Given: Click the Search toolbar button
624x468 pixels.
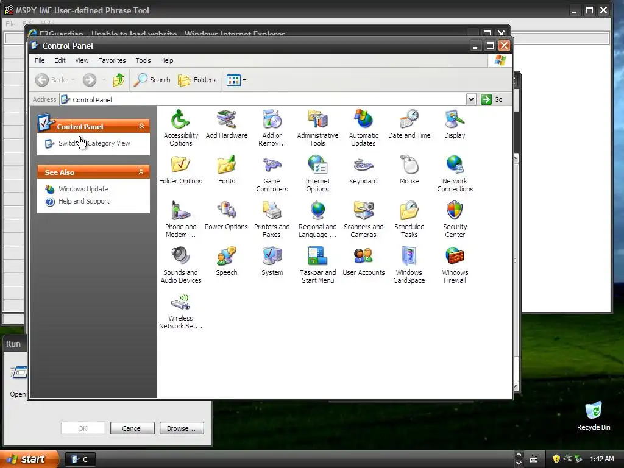Looking at the screenshot, I should [x=152, y=80].
